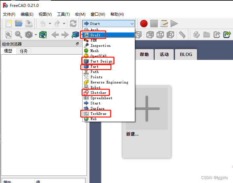The height and width of the screenshot is (183, 233).
Task: Select the bottom view cube icon
Action: coord(160,35)
